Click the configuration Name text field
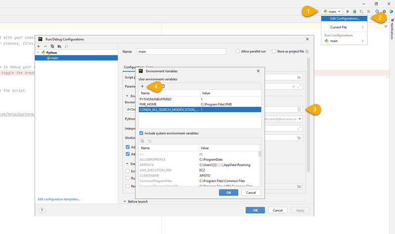This screenshot has width=395, height=234. pyautogui.click(x=181, y=51)
